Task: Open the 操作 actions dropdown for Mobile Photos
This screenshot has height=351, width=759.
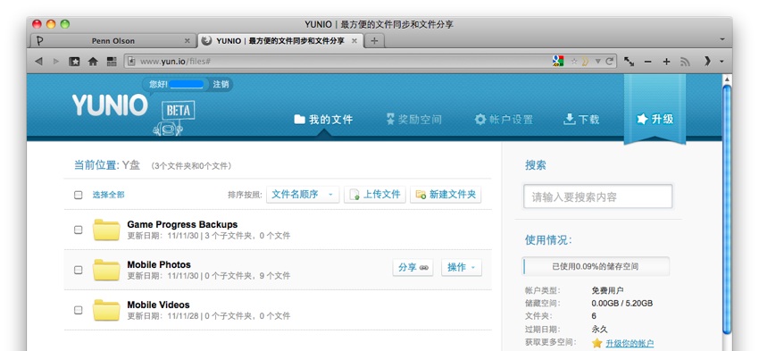Action: click(462, 267)
